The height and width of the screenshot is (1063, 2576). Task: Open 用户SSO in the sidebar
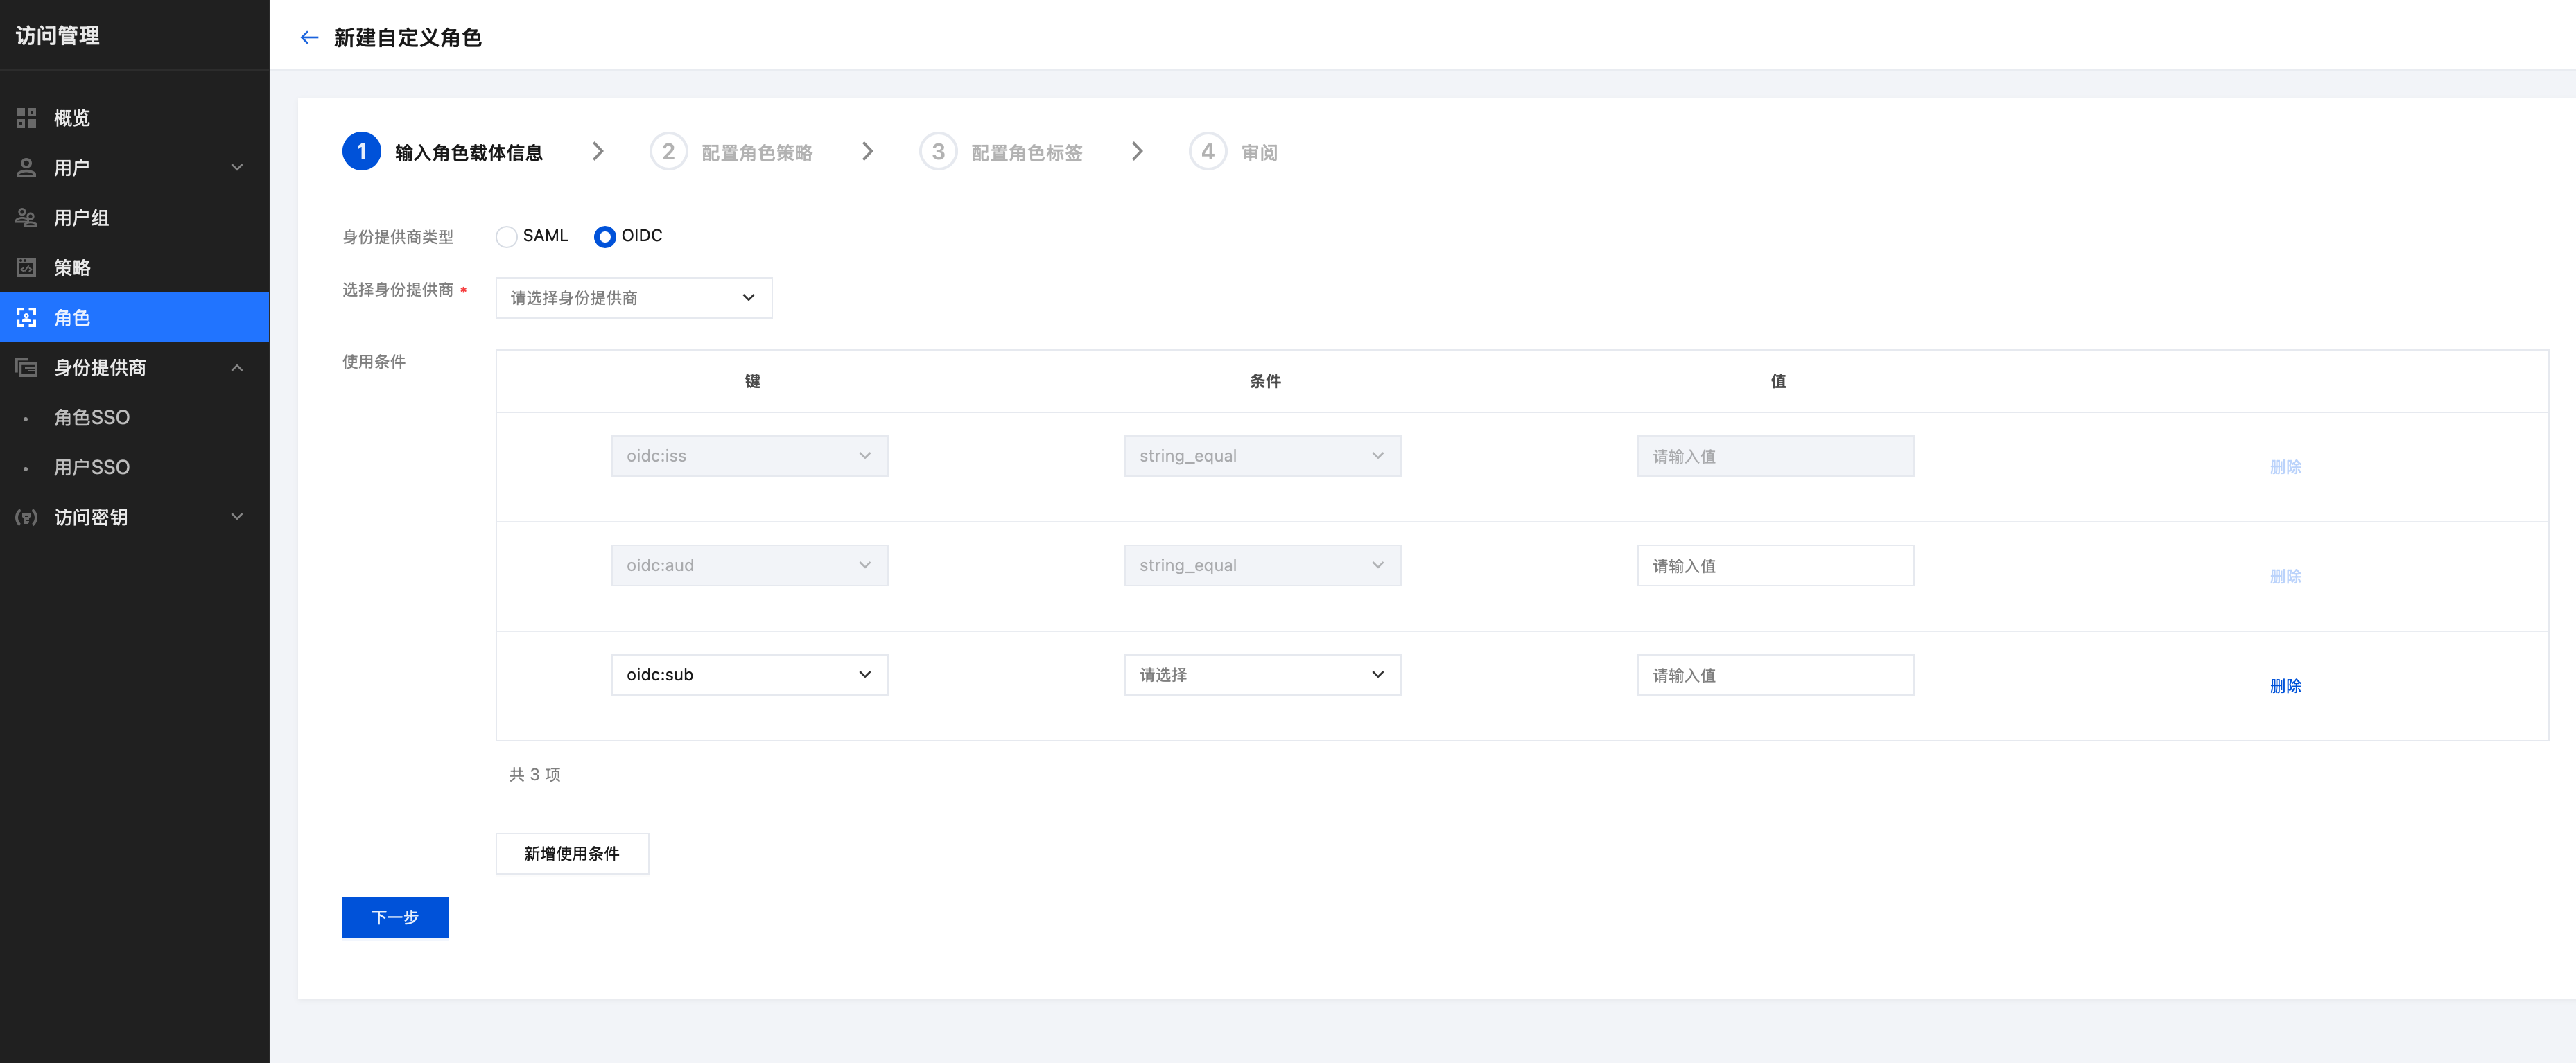point(92,468)
